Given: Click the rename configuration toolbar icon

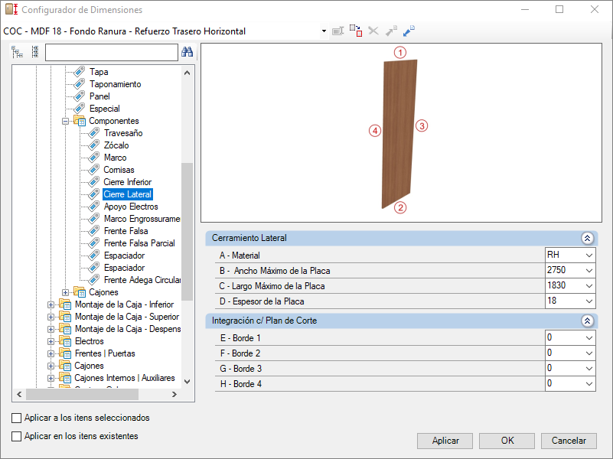Looking at the screenshot, I should pyautogui.click(x=337, y=31).
